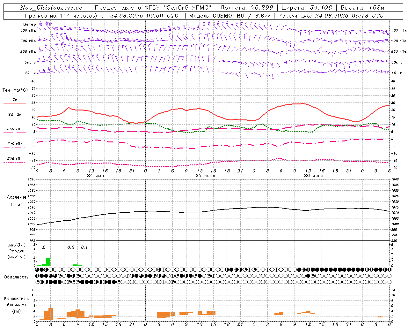Click the "(км)" convective cloud unit label
This screenshot has width=408, height=327.
16,311
